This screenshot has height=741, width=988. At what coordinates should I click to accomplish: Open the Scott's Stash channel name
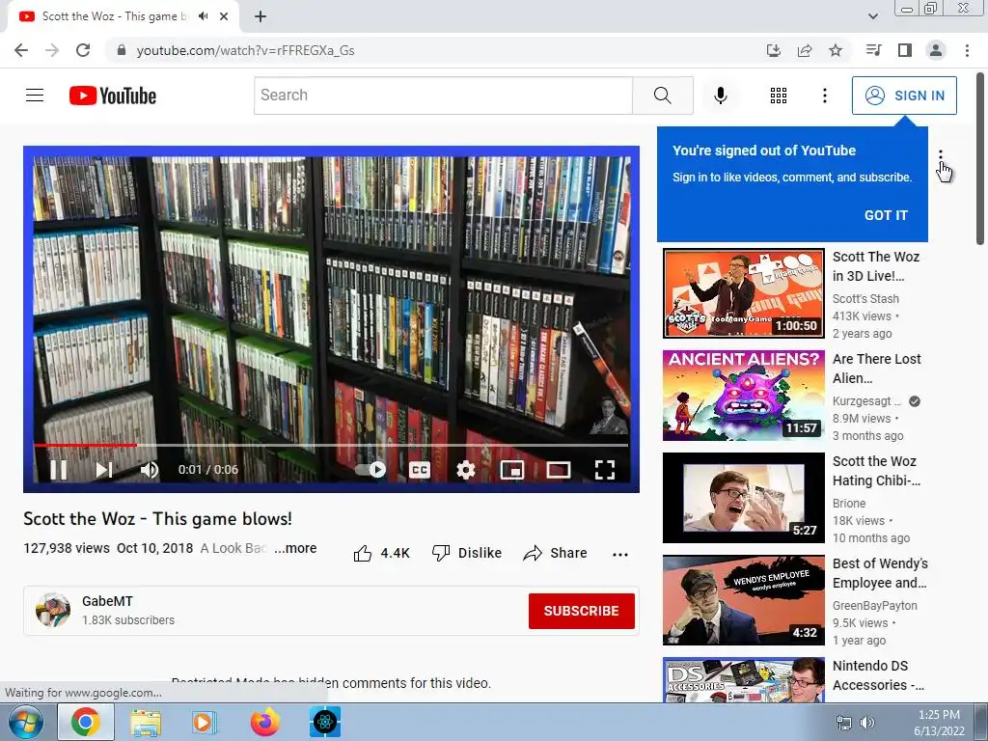[x=865, y=299]
